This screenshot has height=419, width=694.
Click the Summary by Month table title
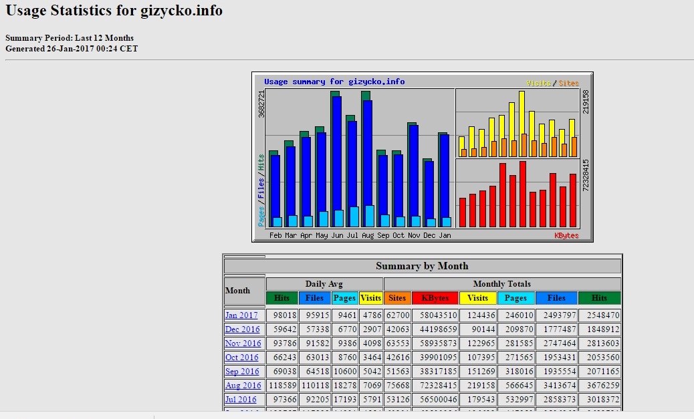click(x=422, y=266)
